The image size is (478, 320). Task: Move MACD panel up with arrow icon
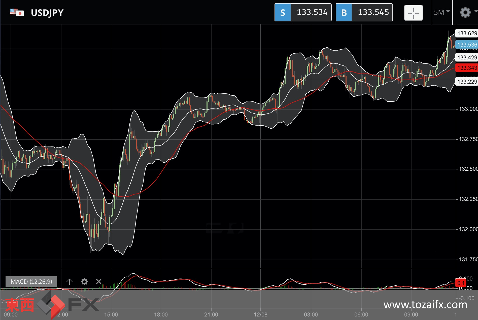pos(70,281)
